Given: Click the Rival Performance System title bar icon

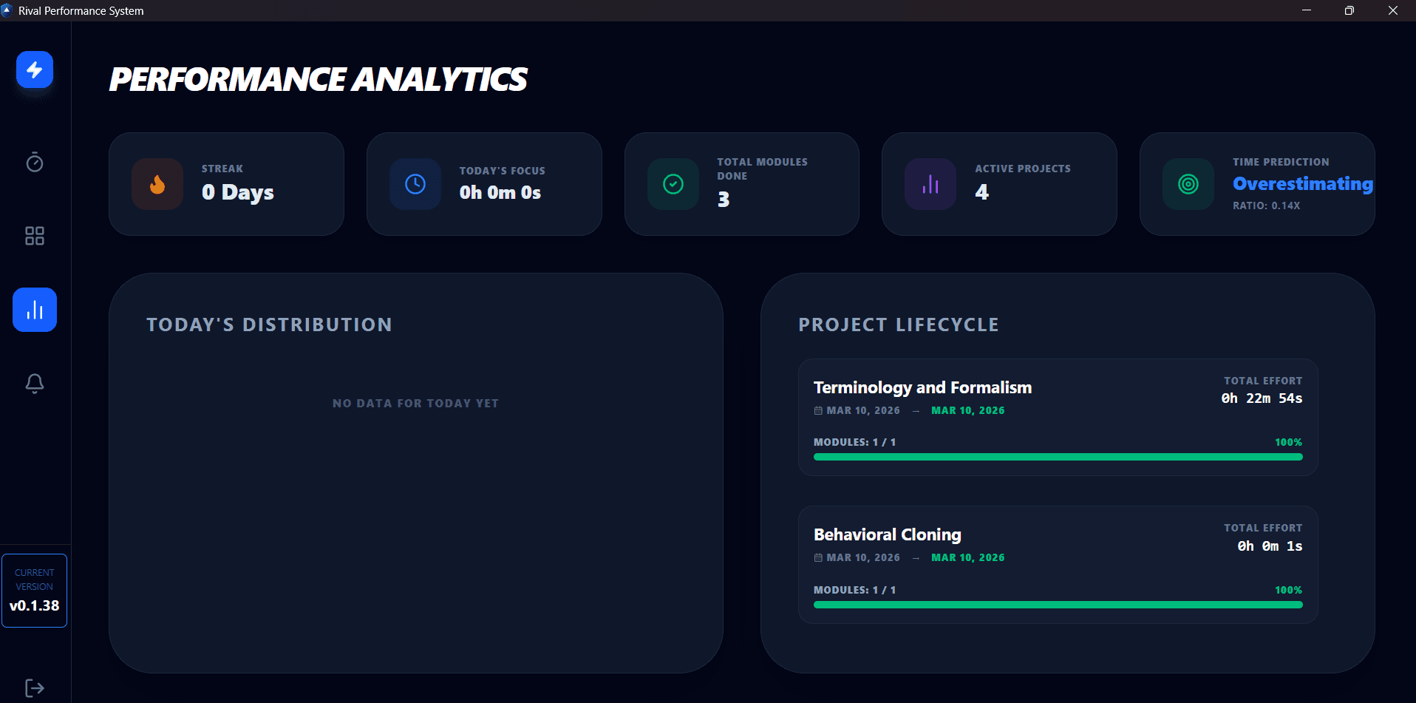Looking at the screenshot, I should click(7, 10).
